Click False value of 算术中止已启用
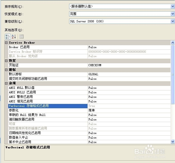Viewport: 175px width, 163px height. [92, 142]
